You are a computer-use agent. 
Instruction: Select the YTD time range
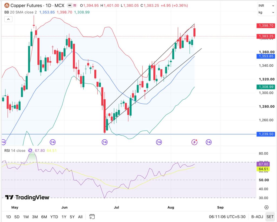click(54, 217)
